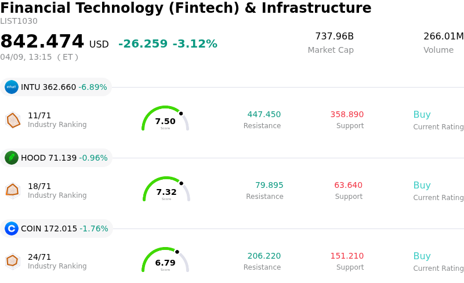Click COIN industry ranking radar icon

click(12, 261)
